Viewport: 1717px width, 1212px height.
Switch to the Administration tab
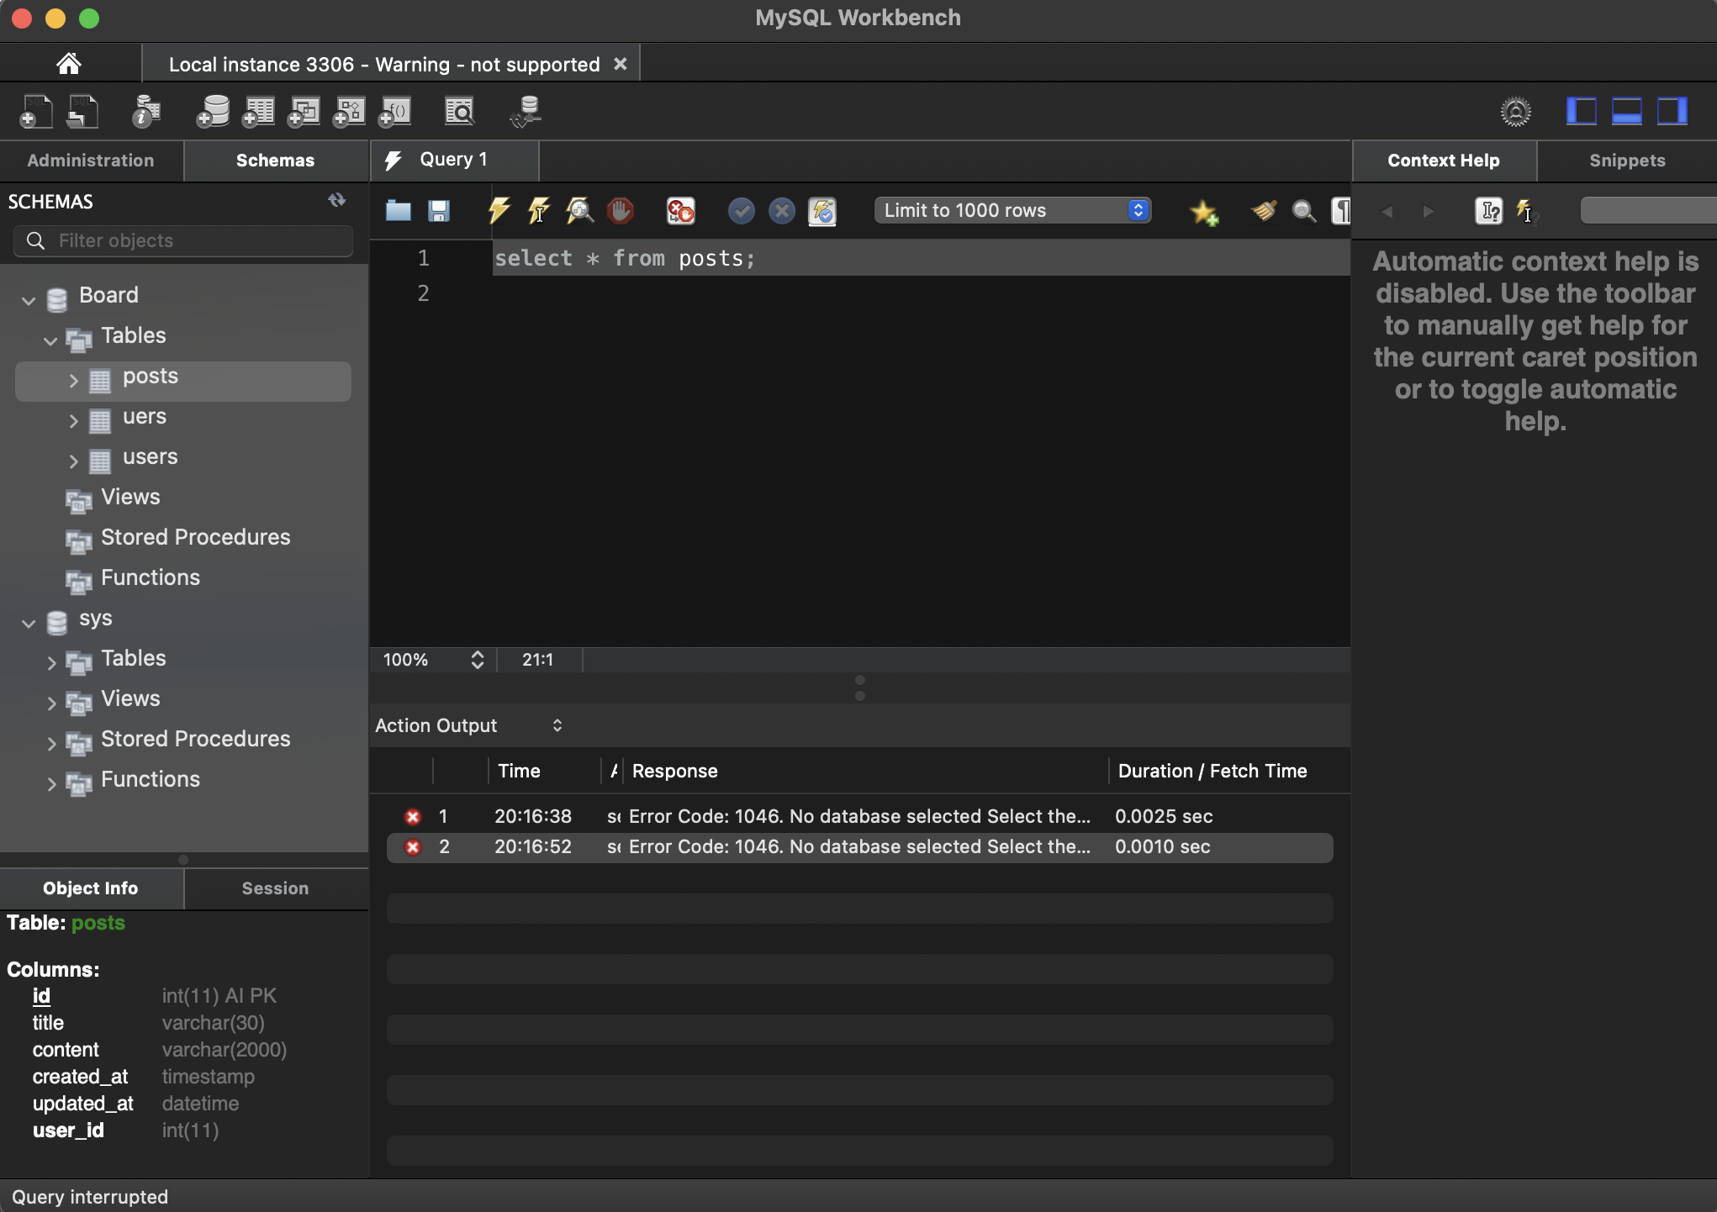tap(91, 161)
